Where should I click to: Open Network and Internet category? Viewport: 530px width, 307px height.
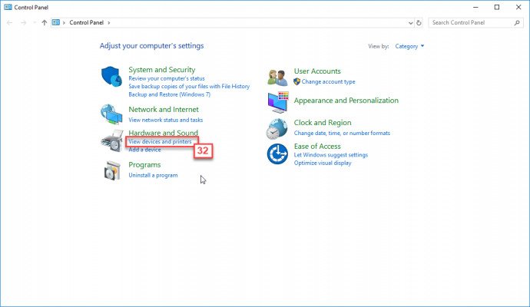[164, 110]
